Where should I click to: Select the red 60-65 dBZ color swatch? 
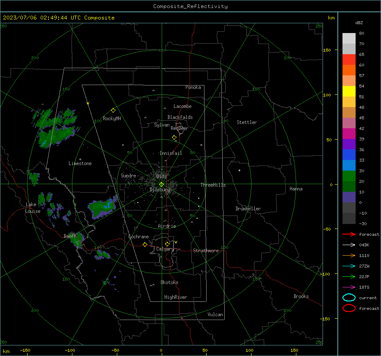point(349,59)
